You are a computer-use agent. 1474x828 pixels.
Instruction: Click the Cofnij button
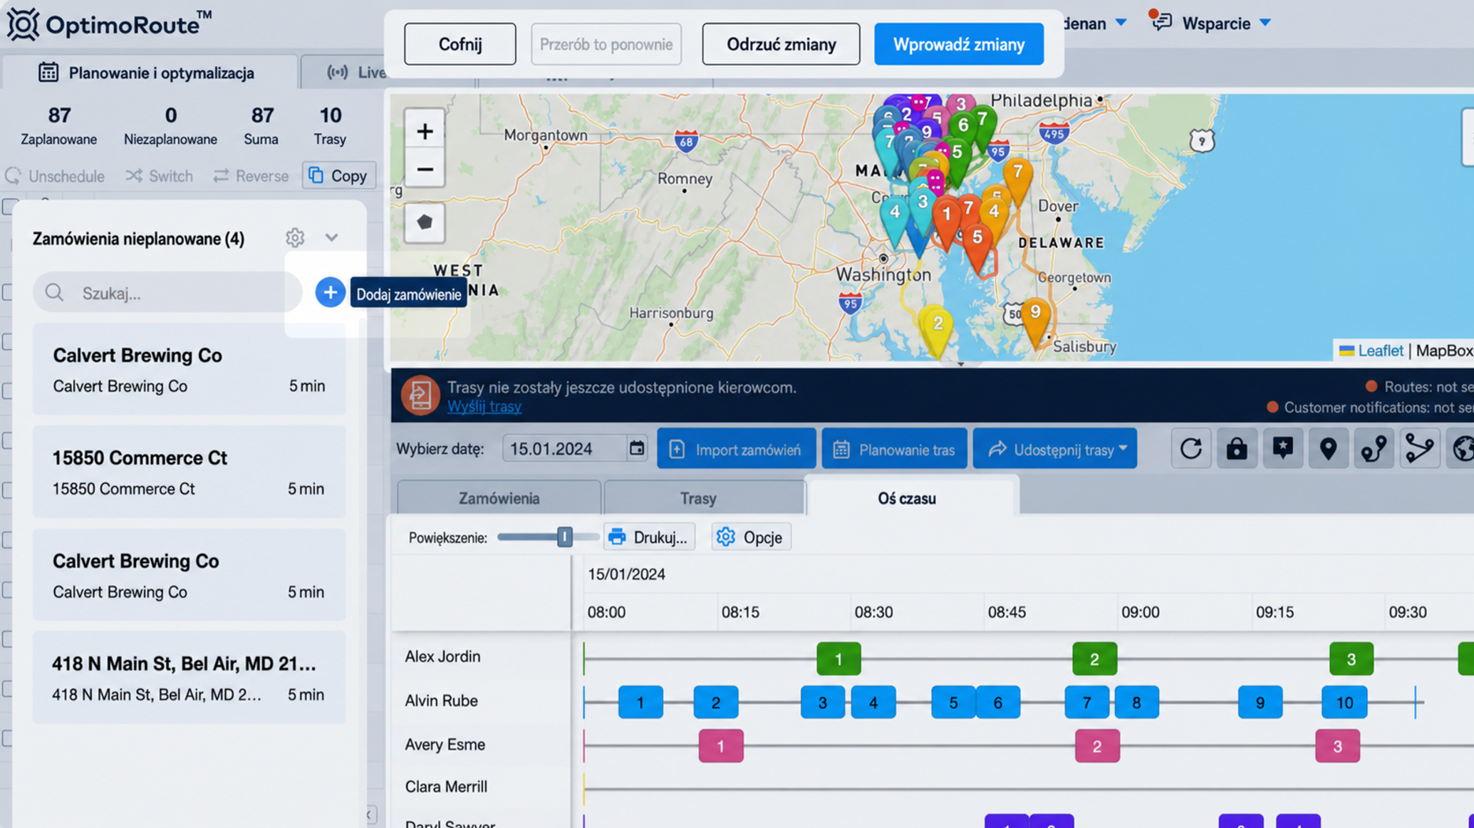point(460,44)
